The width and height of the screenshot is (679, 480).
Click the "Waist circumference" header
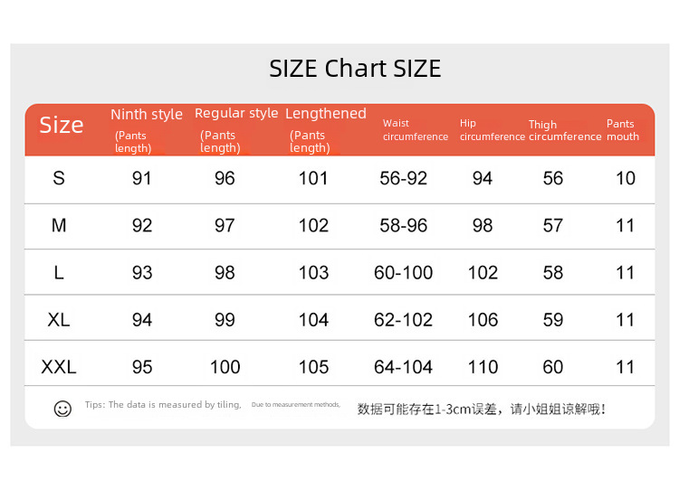(415, 130)
